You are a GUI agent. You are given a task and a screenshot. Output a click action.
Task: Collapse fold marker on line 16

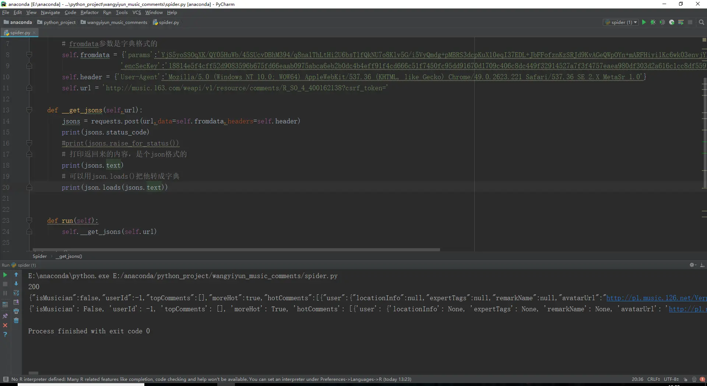(x=29, y=143)
